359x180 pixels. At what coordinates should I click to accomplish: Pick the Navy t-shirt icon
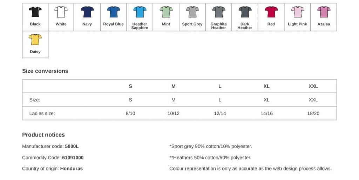point(87,12)
